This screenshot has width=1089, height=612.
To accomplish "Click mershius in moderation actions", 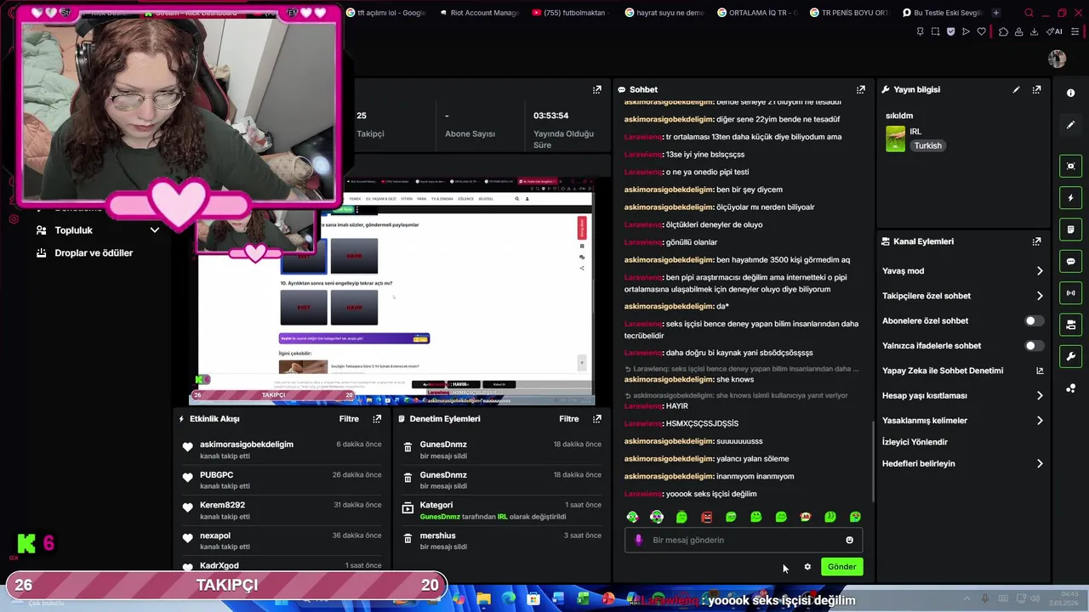I will (x=437, y=535).
